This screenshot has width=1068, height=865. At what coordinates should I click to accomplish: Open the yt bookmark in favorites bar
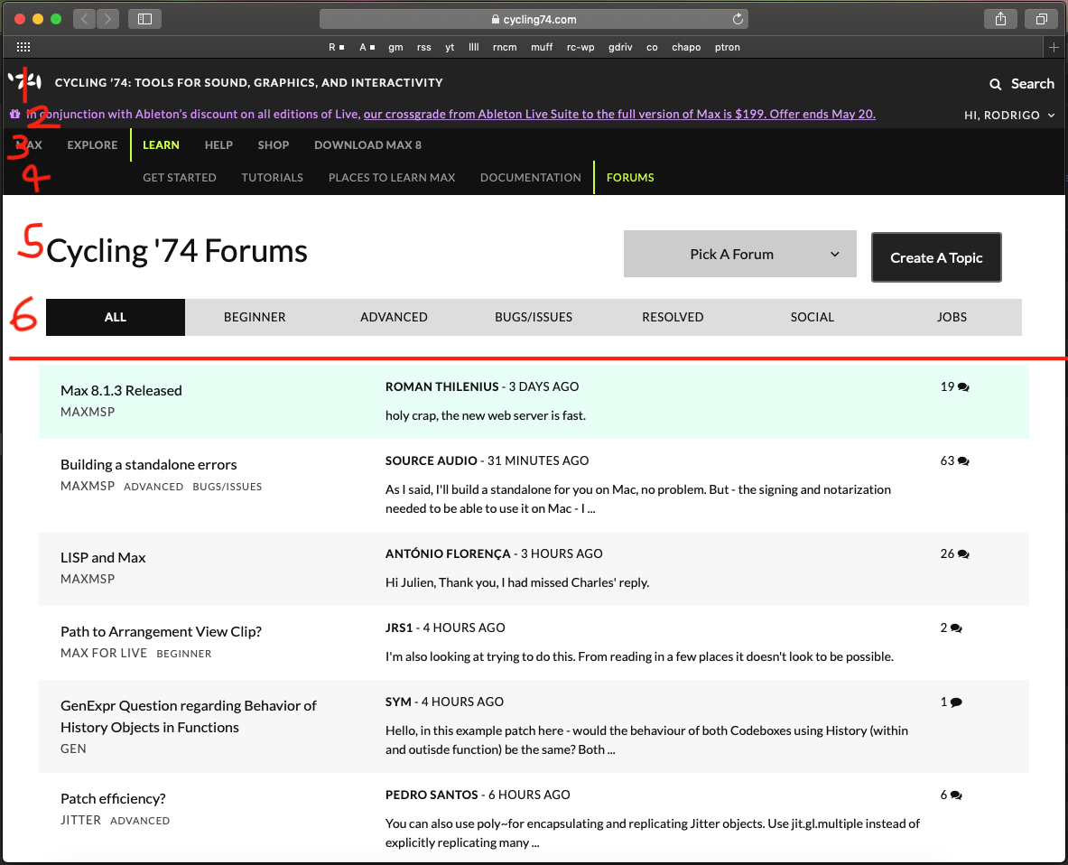tap(450, 47)
